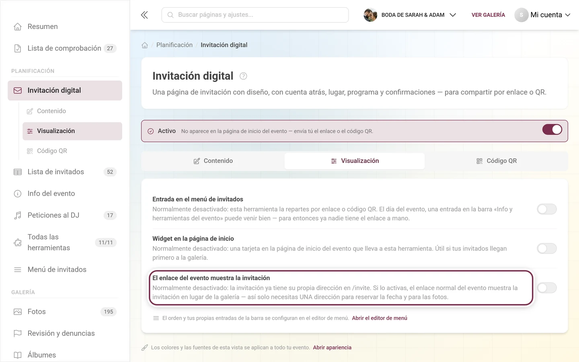Enable Entrada en el menú de invitados
Screen dimensions: 579x362
tap(547, 209)
